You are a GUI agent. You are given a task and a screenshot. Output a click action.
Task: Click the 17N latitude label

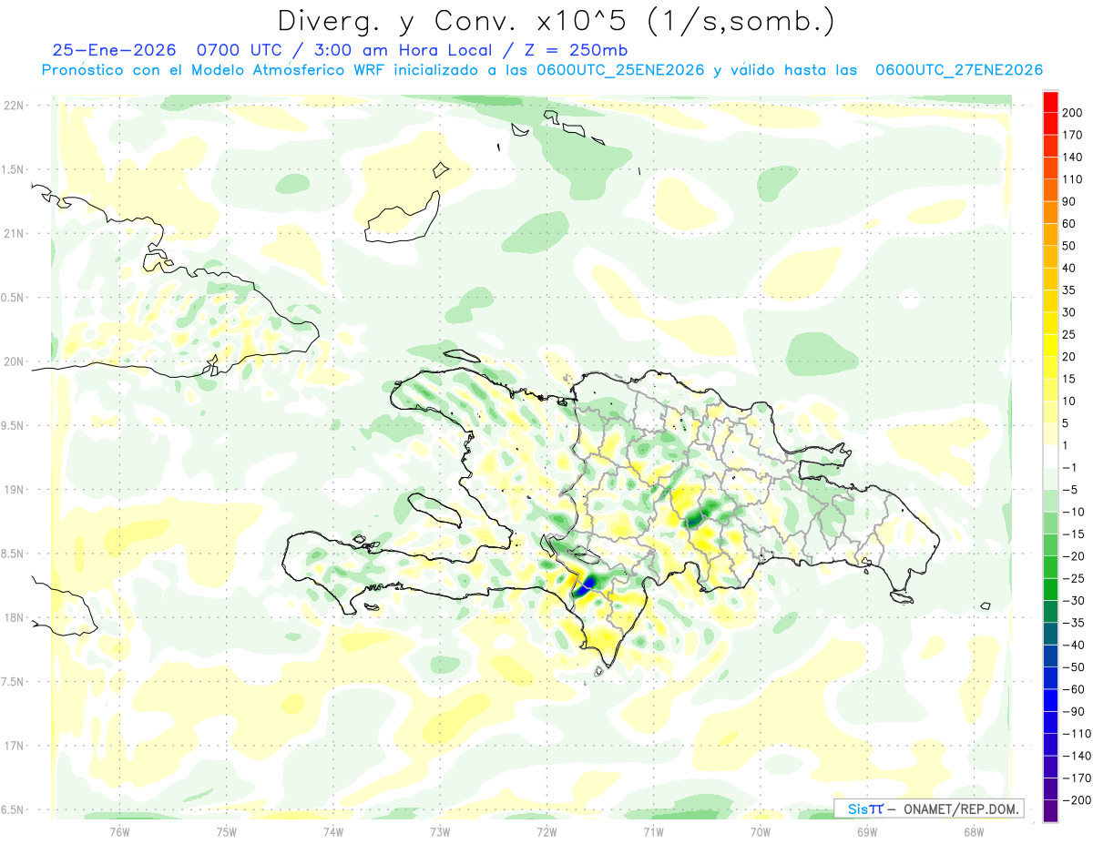click(x=13, y=746)
